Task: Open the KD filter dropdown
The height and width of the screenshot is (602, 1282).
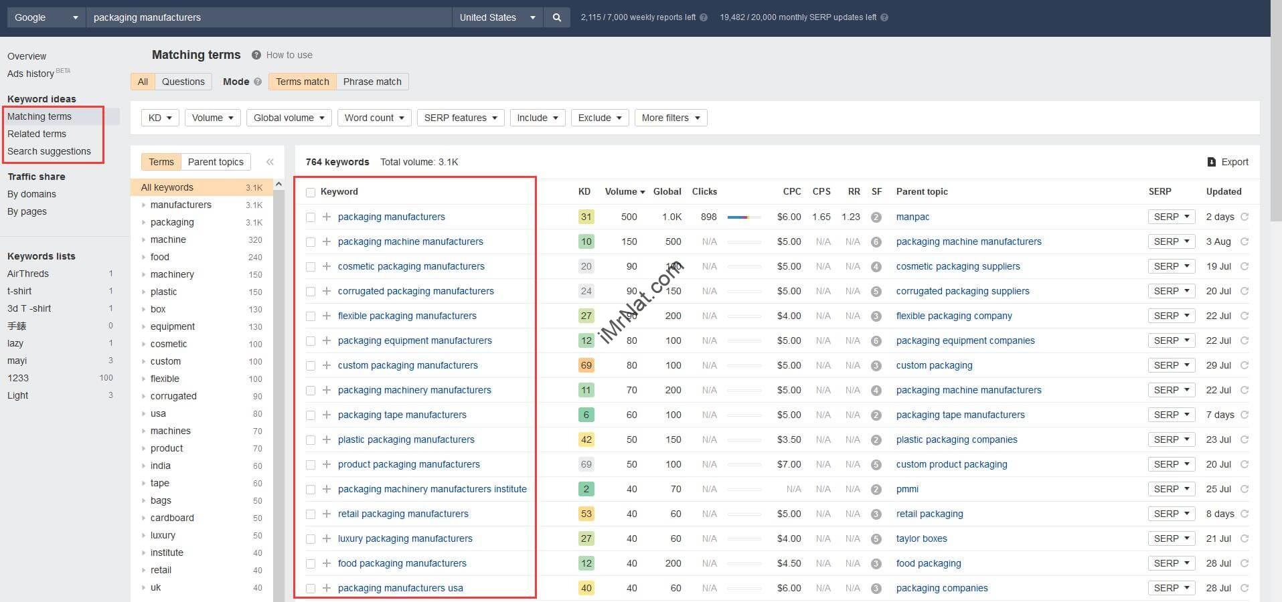Action: click(160, 118)
